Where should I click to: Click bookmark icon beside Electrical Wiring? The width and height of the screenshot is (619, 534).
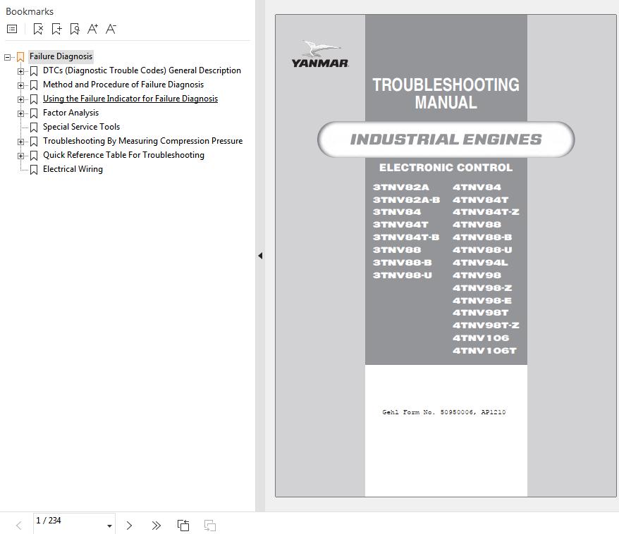point(34,170)
